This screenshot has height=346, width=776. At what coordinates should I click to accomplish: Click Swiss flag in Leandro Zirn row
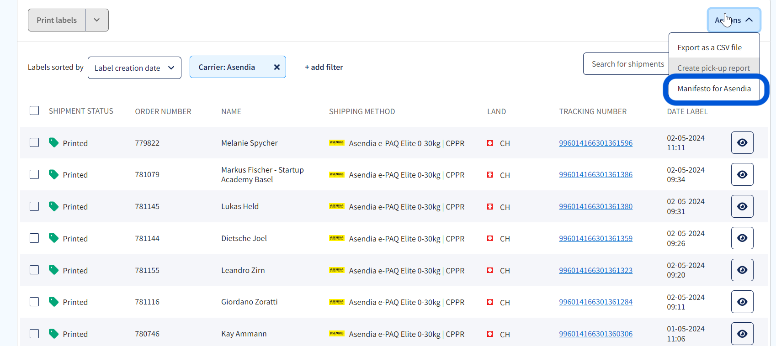(x=490, y=270)
